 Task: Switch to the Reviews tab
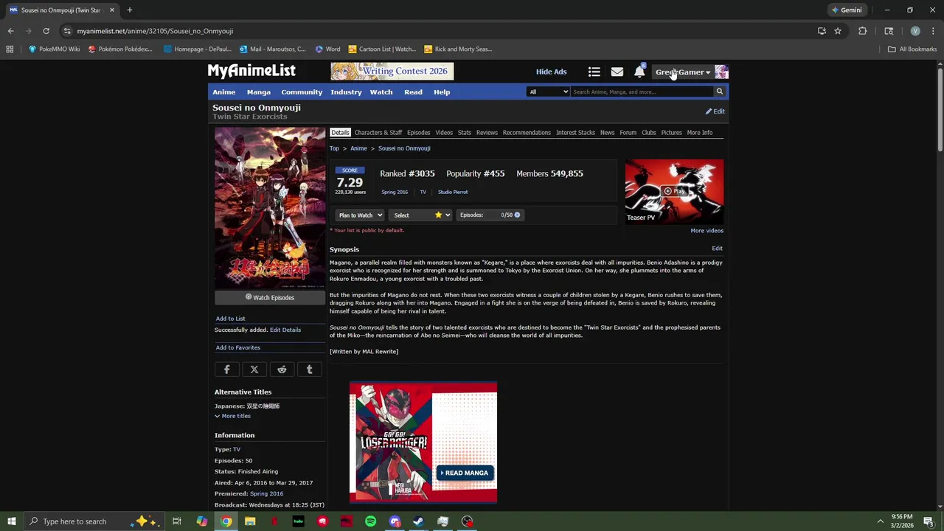487,133
